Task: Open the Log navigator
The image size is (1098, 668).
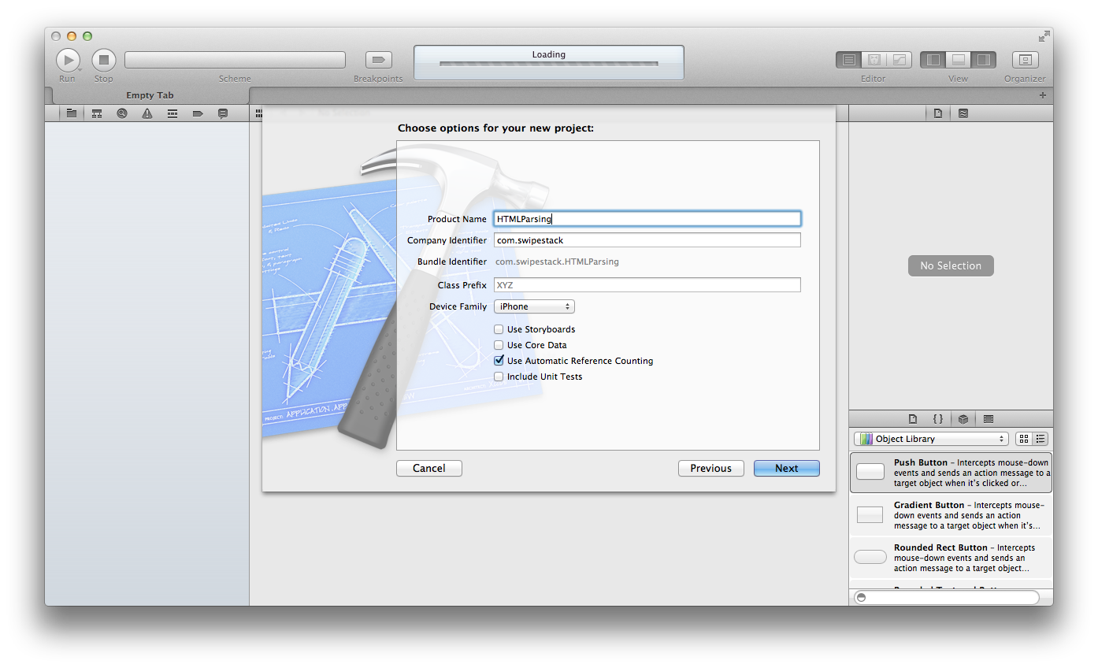Action: coord(222,113)
